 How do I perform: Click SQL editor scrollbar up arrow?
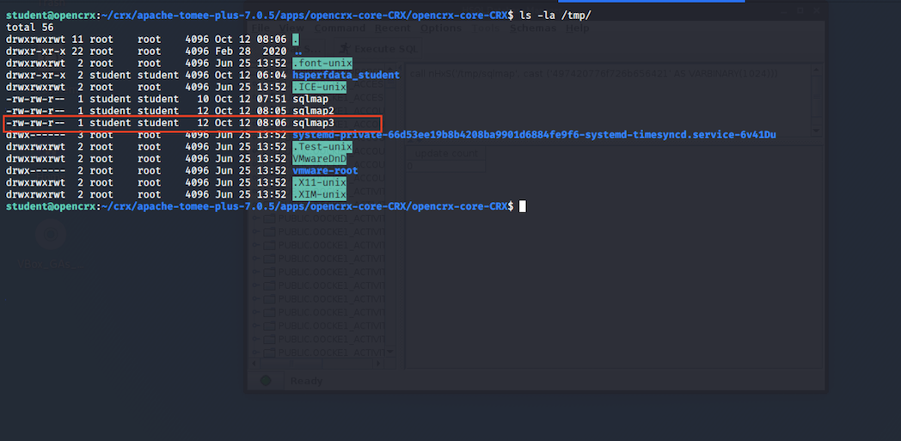(x=818, y=68)
